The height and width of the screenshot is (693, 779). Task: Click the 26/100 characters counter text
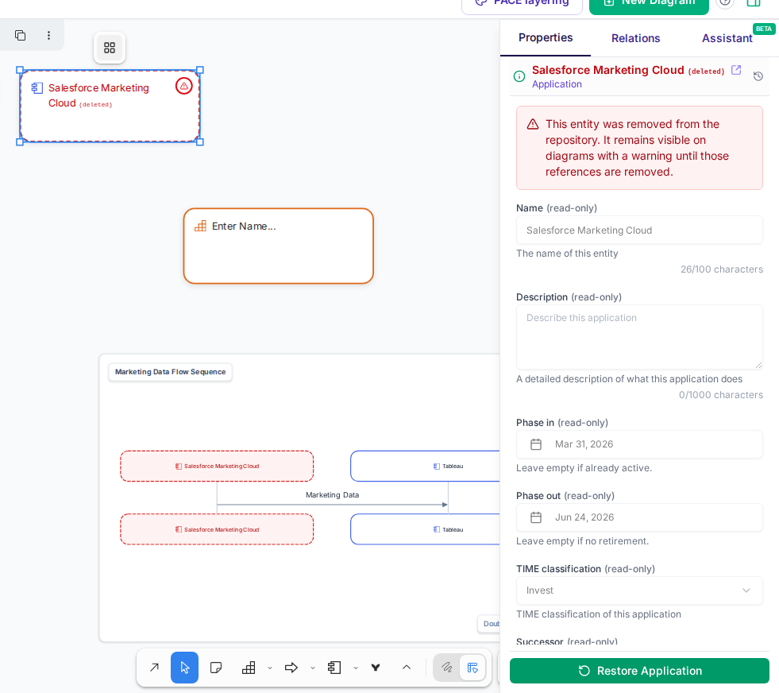[721, 269]
